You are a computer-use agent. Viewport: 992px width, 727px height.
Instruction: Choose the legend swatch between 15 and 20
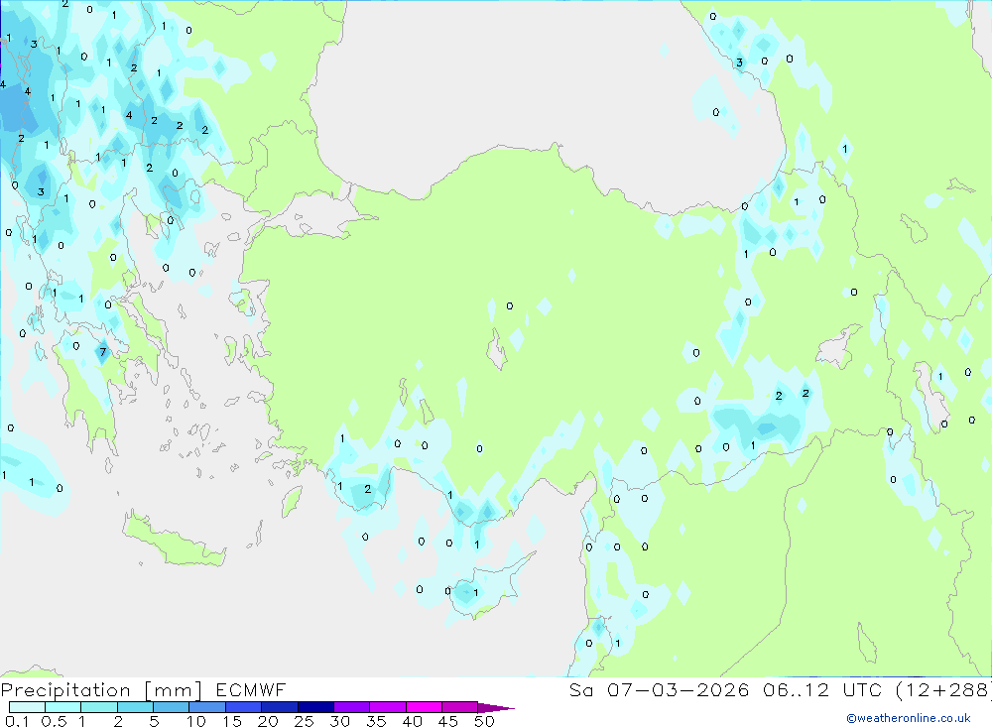pos(244,707)
